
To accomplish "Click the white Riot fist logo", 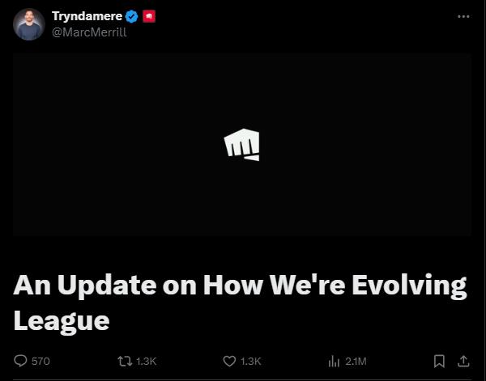I will coord(241,145).
